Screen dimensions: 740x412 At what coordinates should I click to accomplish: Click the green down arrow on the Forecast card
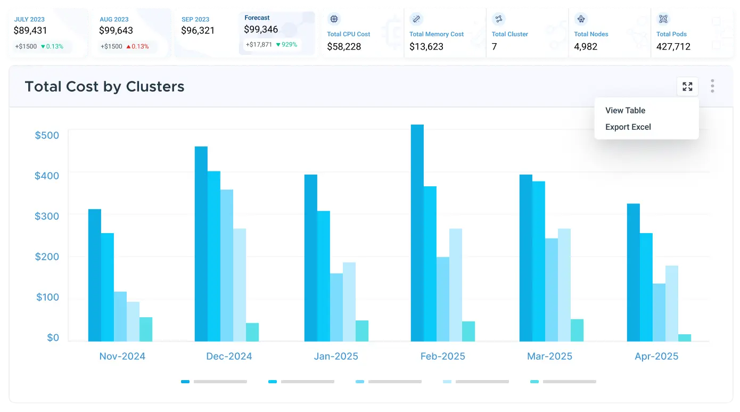279,45
